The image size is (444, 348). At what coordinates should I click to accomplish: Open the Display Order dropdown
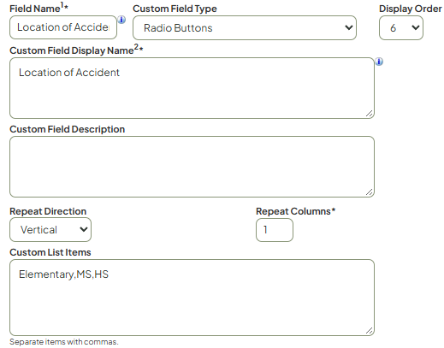[x=401, y=27]
